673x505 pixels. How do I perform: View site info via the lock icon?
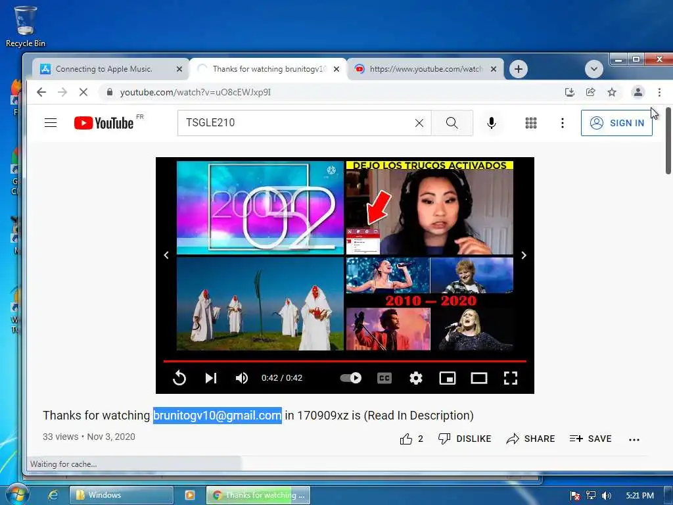click(110, 92)
